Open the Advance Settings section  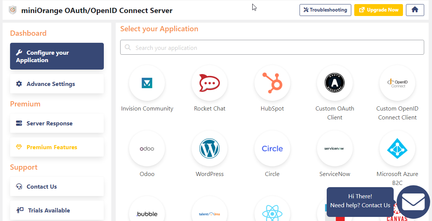click(57, 84)
